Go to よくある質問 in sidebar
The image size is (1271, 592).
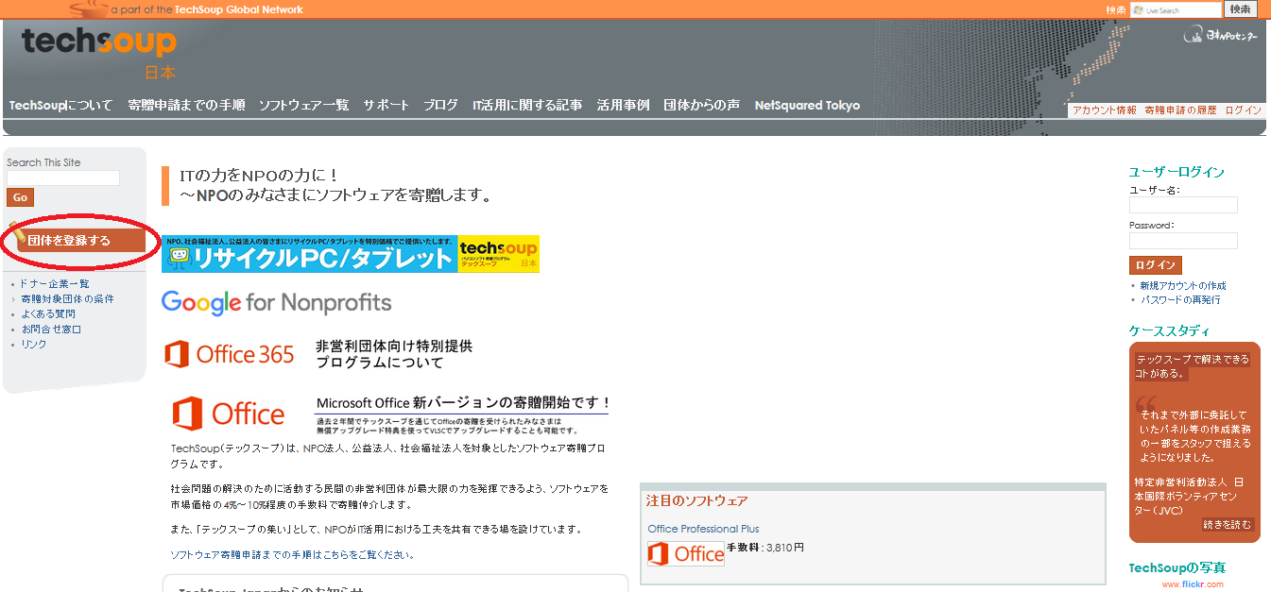(48, 314)
